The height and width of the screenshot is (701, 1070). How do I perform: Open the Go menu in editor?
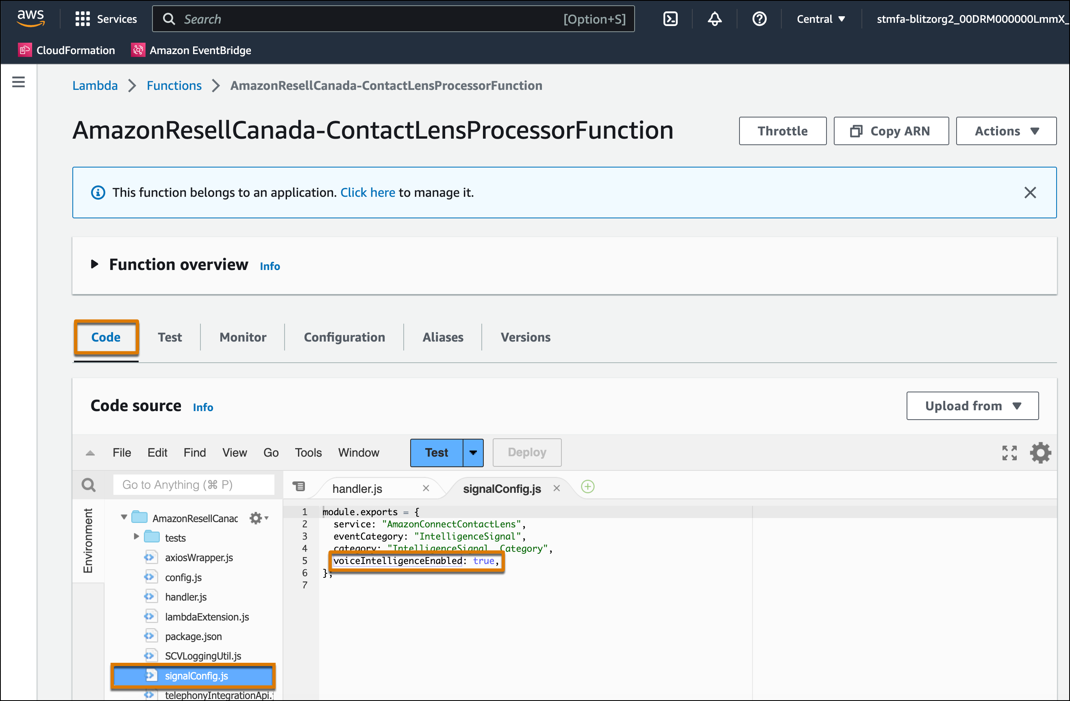click(x=271, y=452)
